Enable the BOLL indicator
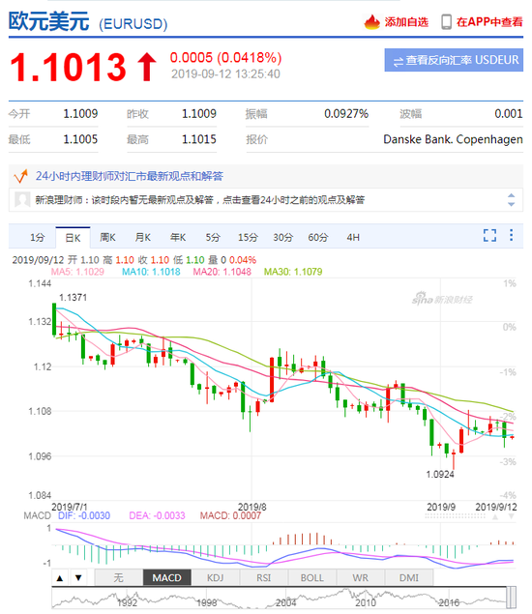This screenshot has height=614, width=532. (312, 577)
